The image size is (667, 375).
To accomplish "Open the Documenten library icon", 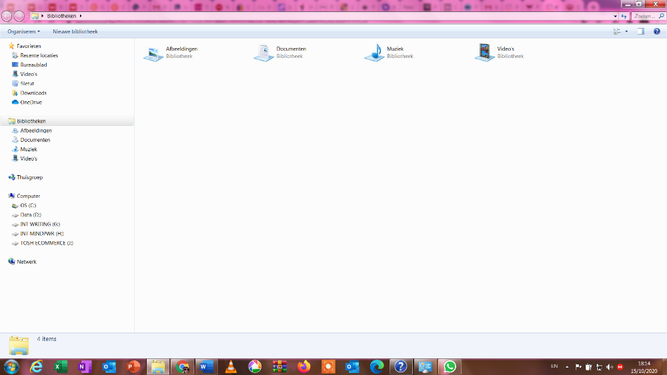I will pyautogui.click(x=264, y=53).
